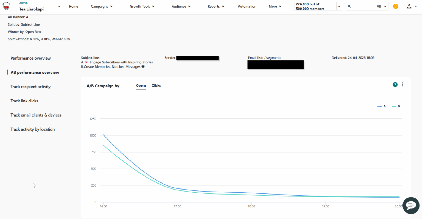Click the 18:00 x-axis label

point(251,206)
